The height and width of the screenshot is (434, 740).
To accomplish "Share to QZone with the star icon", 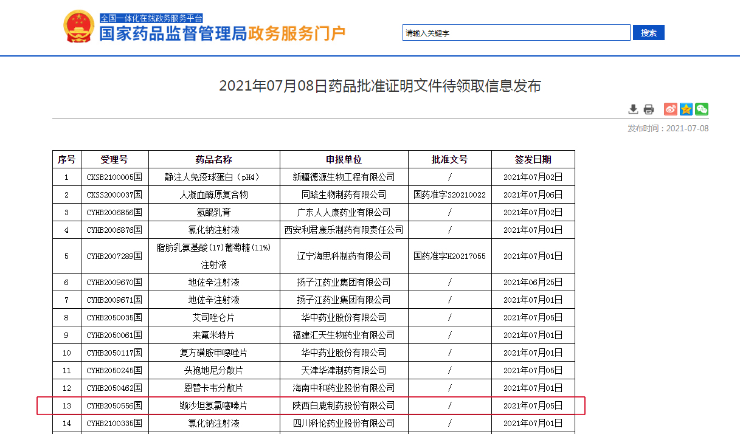I will pos(686,109).
